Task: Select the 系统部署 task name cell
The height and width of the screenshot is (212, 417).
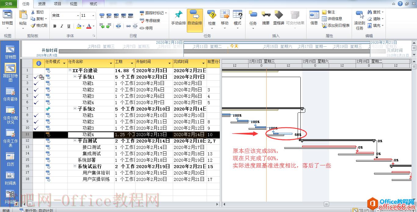Action: point(91,160)
